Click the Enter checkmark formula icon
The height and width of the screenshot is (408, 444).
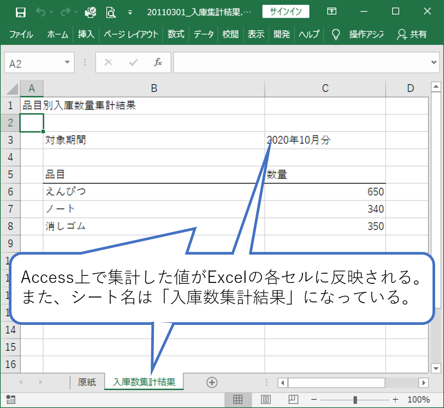[134, 62]
